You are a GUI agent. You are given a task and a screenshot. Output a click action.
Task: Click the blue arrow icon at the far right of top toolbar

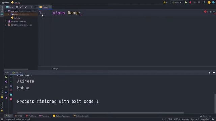[214, 2]
